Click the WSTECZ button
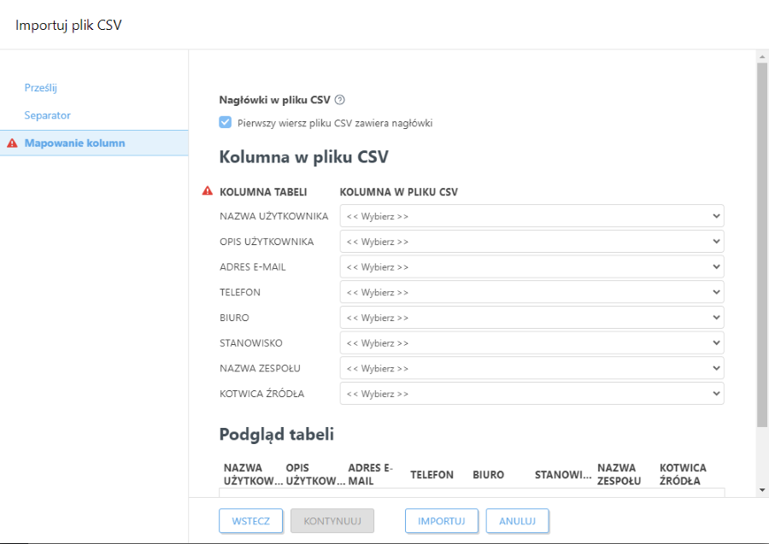The image size is (769, 544). point(250,521)
